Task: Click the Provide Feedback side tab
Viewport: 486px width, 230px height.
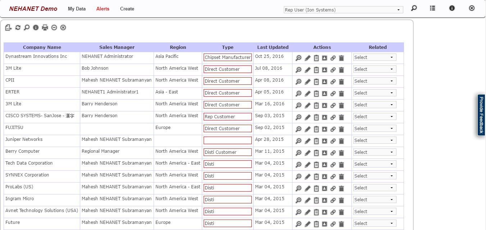Action: (x=481, y=115)
